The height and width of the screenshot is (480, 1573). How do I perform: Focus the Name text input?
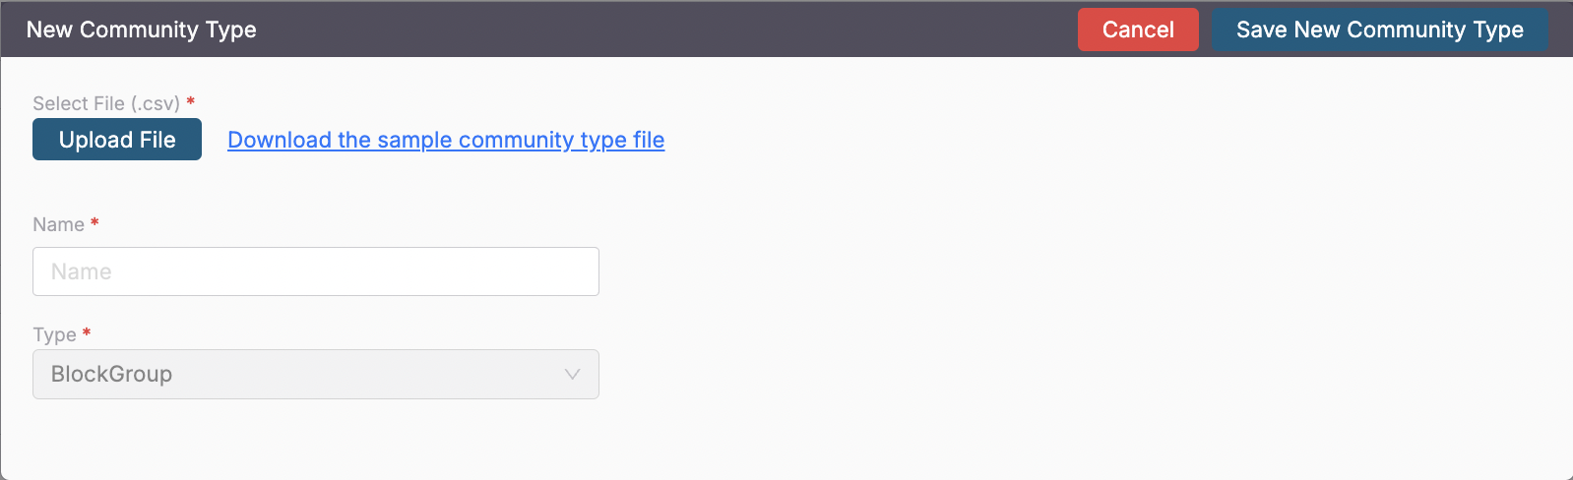point(315,271)
